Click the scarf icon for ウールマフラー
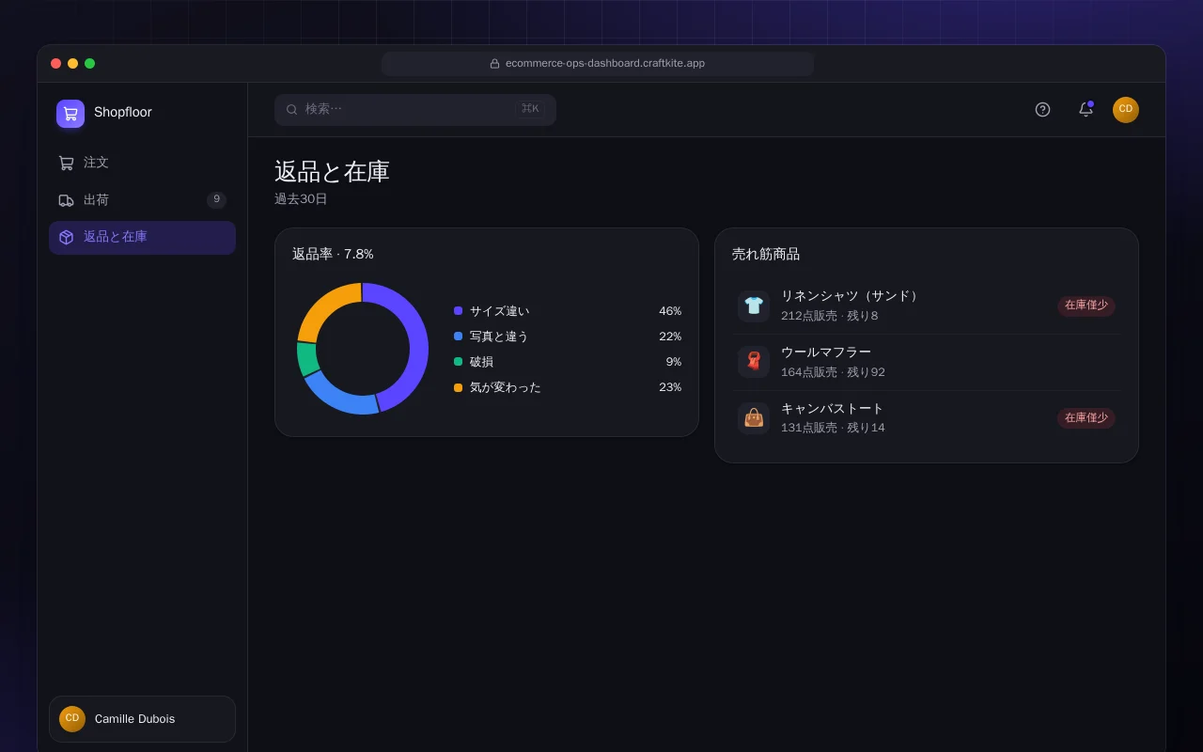The width and height of the screenshot is (1203, 752). point(754,362)
